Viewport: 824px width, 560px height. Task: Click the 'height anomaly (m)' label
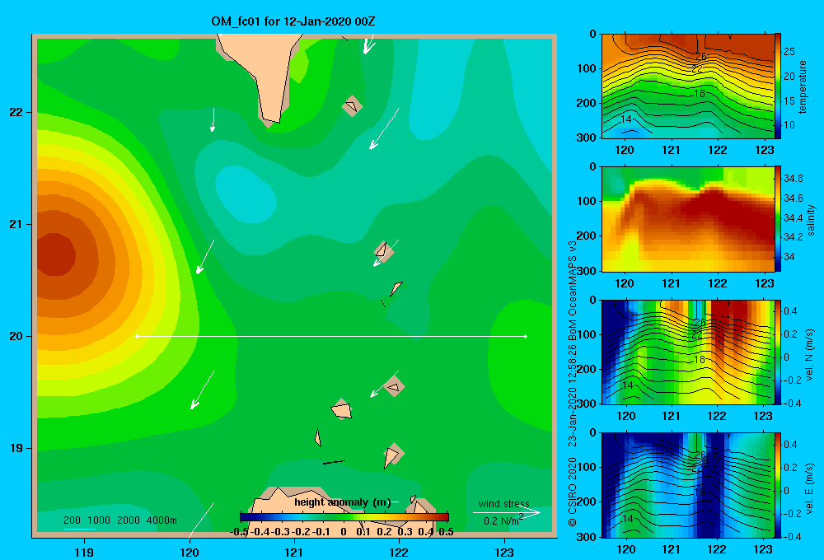coord(343,502)
